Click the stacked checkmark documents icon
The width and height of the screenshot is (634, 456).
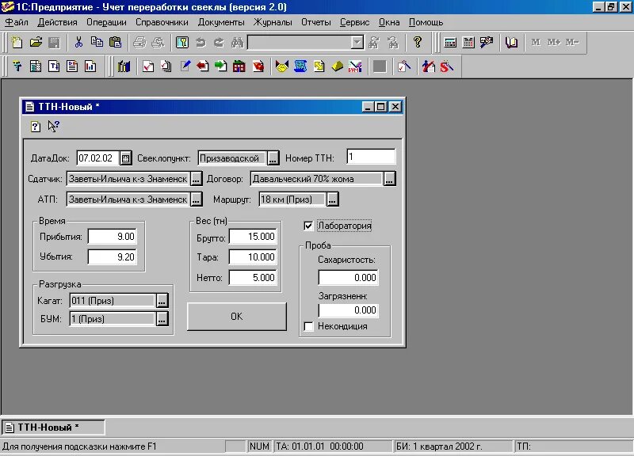click(x=166, y=66)
